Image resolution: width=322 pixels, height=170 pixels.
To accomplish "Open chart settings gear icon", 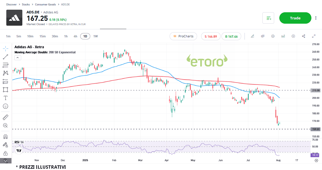I will click(x=273, y=36).
